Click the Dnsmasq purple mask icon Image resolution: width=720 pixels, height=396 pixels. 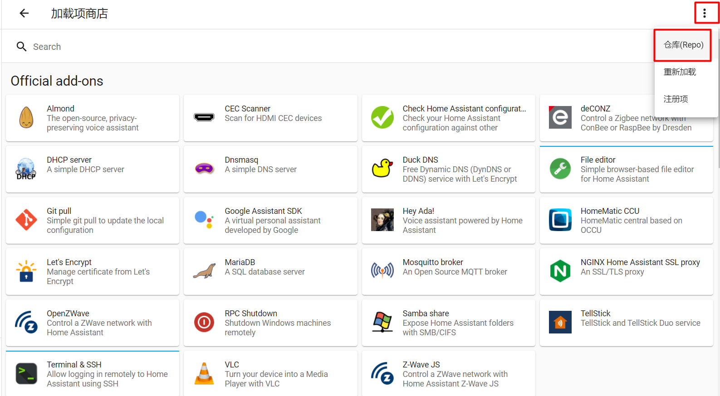(x=204, y=169)
